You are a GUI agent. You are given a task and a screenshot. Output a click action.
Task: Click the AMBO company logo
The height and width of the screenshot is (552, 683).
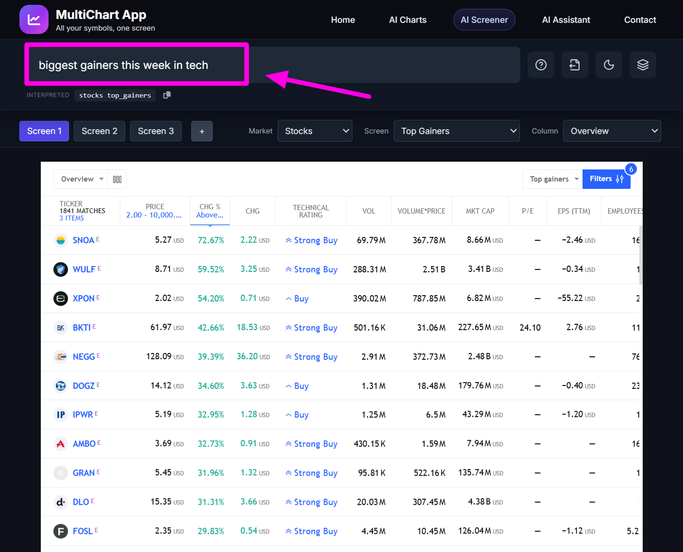[x=61, y=444]
